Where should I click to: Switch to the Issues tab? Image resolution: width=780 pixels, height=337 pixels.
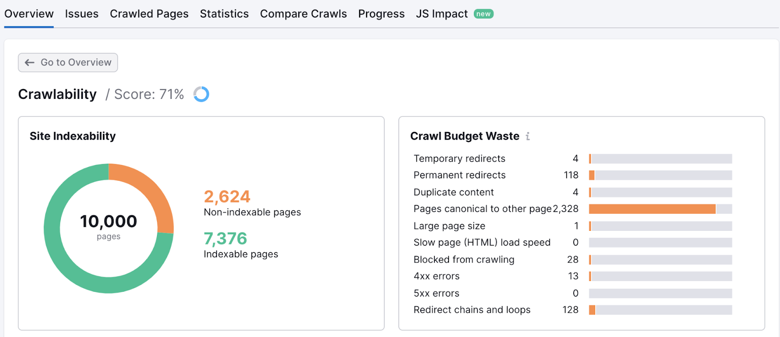[81, 14]
